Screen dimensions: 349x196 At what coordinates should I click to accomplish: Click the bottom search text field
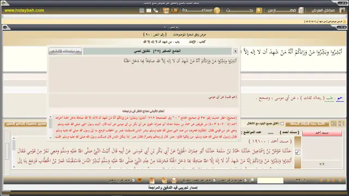[270, 180]
